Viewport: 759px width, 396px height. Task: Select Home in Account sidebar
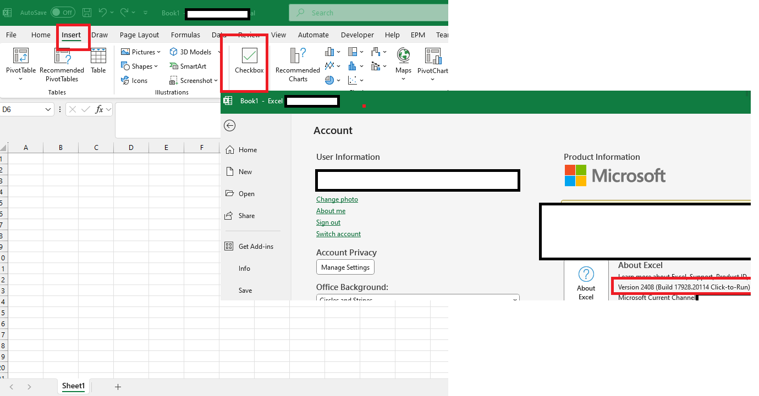click(241, 150)
